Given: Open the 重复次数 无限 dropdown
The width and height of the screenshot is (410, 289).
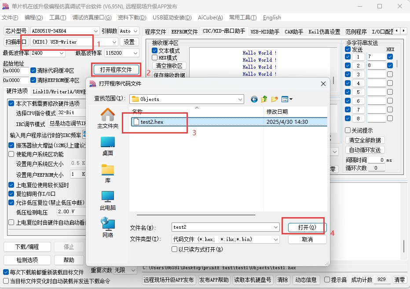Looking at the screenshot, I should 133,270.
